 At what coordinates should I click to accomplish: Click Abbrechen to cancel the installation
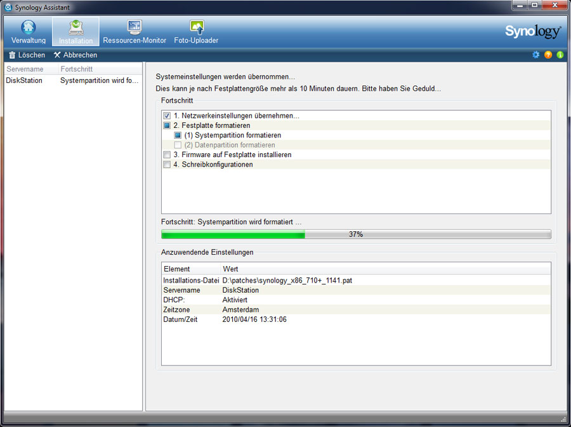point(75,55)
